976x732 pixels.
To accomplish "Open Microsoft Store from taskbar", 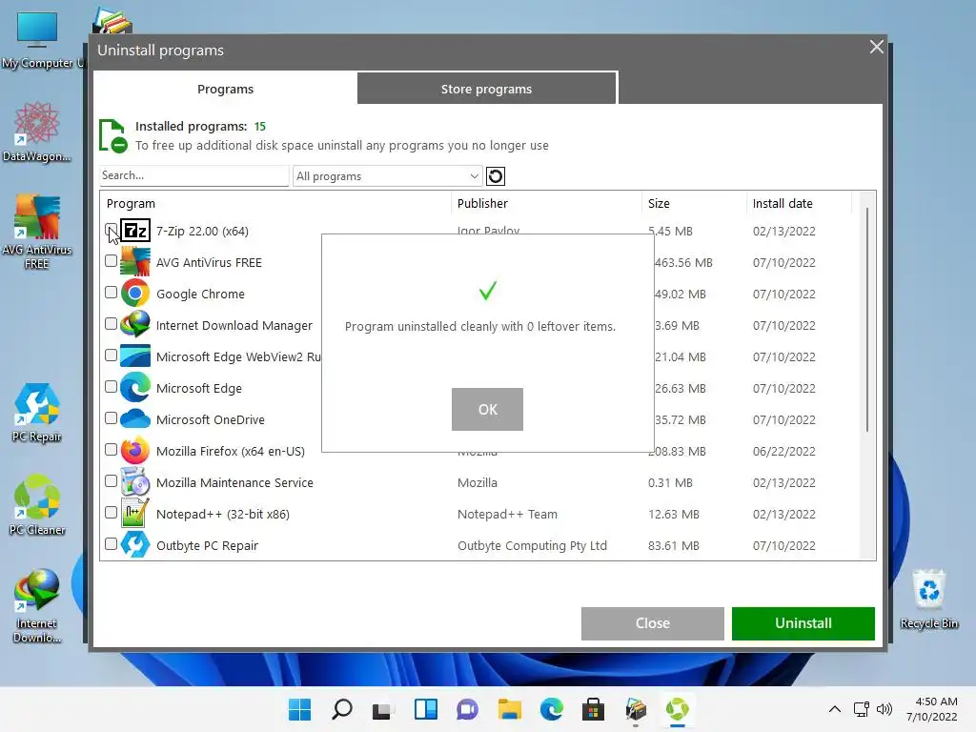I will coord(593,709).
